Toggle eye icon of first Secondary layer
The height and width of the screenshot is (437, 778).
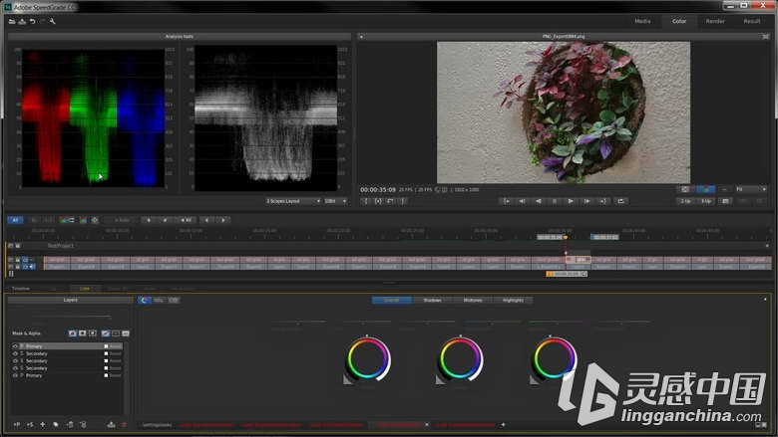tap(15, 353)
